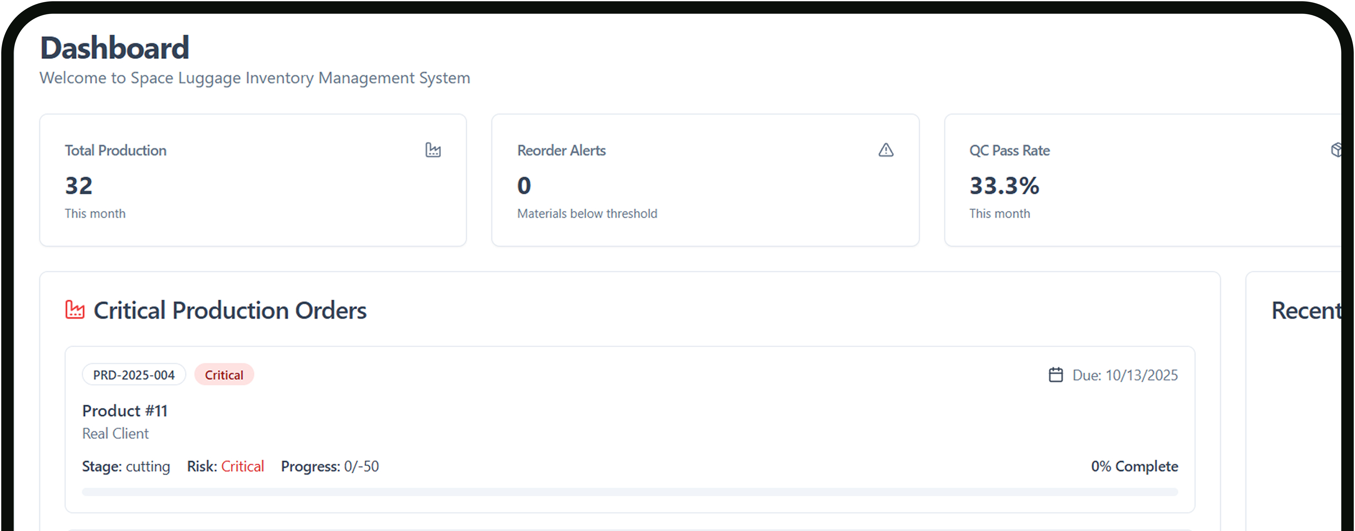This screenshot has height=531, width=1355.
Task: Click the Critical status badge on order PRD-2025-004
Action: (223, 374)
